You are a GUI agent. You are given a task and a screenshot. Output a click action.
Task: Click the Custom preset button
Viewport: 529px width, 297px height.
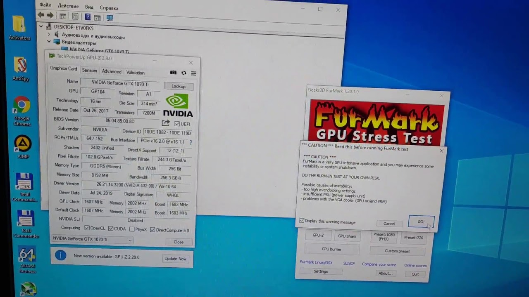click(x=397, y=251)
